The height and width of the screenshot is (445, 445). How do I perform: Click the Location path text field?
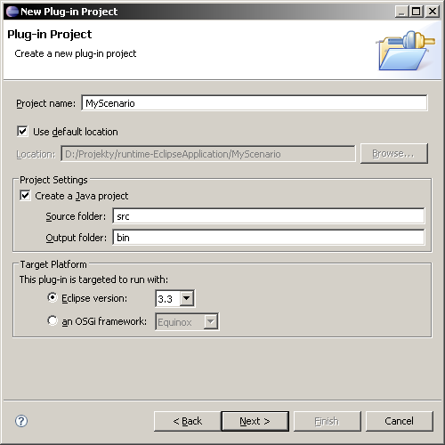[x=208, y=154]
